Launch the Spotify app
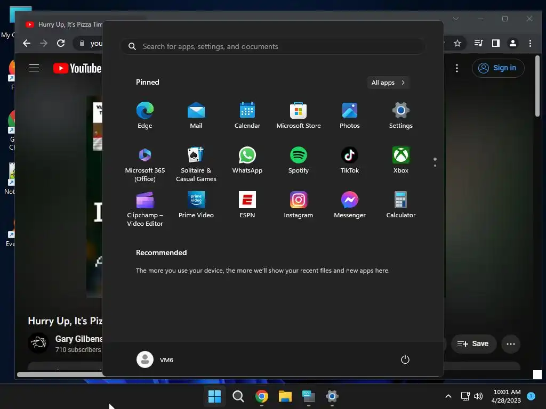546x409 pixels. (x=299, y=160)
